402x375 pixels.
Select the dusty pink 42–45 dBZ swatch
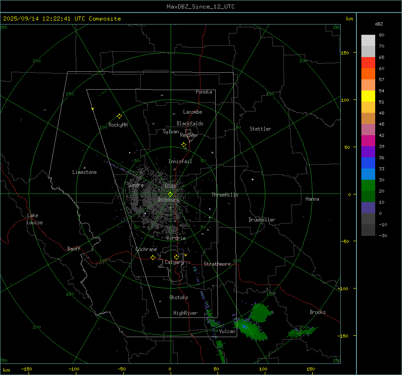[368, 130]
